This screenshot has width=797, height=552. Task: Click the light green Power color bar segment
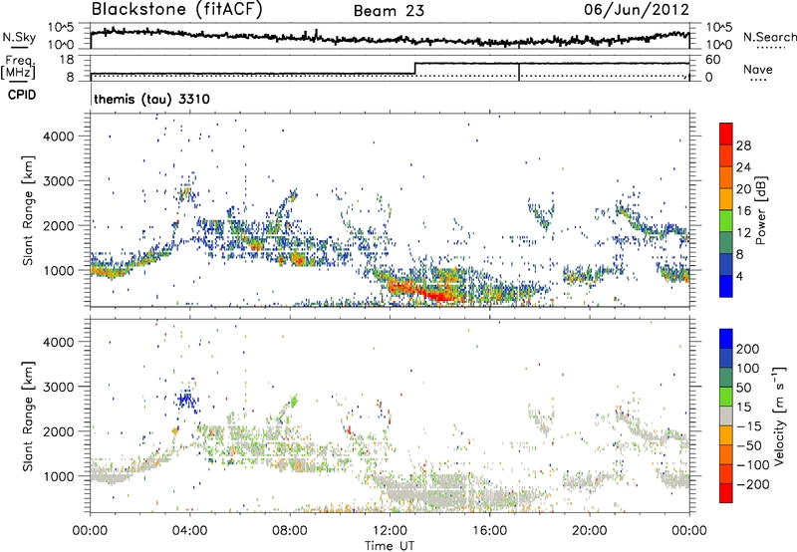[726, 221]
